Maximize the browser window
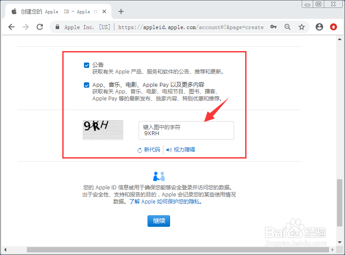Screen dimensions: 345x255 click(x=318, y=4)
